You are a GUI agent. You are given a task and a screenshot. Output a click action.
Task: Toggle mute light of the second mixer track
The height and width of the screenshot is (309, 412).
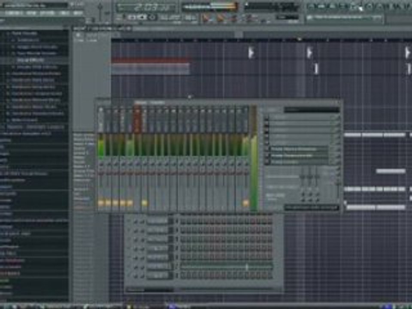point(108,203)
